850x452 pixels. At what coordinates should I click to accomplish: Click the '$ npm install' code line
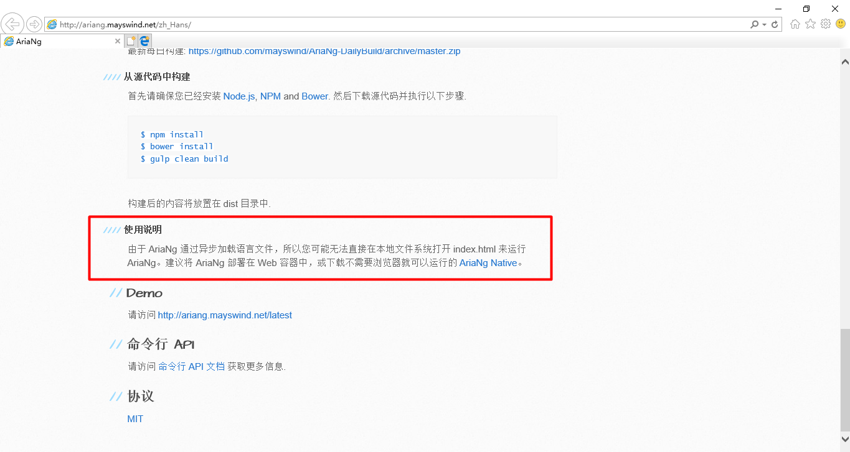point(172,134)
